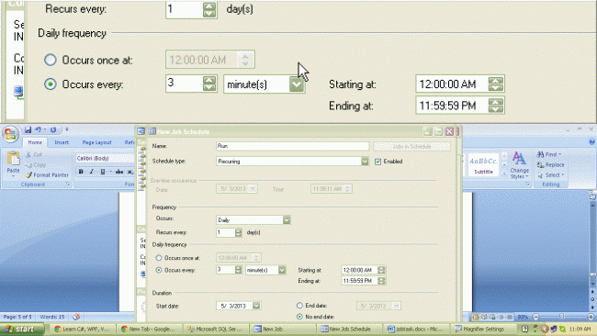
Task: Click 'Words: 15' in status bar
Action: click(x=52, y=317)
